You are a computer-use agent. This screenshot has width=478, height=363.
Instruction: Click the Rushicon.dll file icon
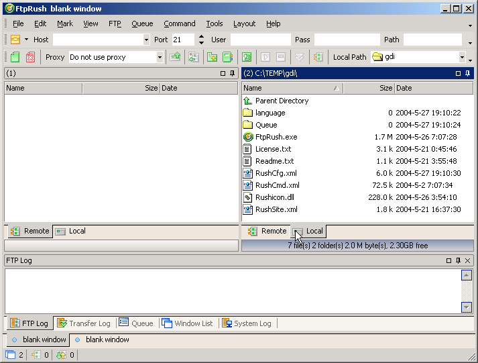point(248,197)
